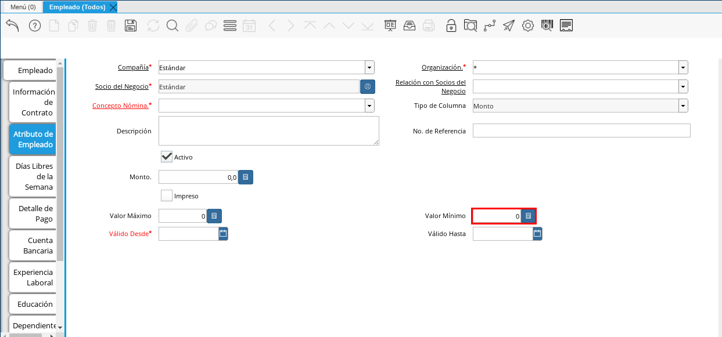
Task: Click the Valor Mínimo number field
Action: click(497, 216)
